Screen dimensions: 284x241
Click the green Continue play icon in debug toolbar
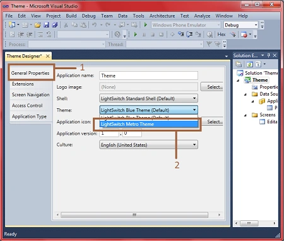[x=136, y=35]
